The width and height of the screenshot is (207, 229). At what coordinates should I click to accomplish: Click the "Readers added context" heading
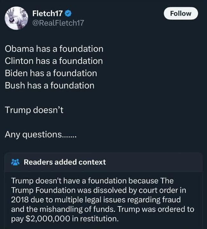tap(65, 162)
